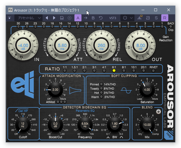The width and height of the screenshot is (181, 148).
Task: Expand the chevron next to gear icon
Action: [x=131, y=18]
